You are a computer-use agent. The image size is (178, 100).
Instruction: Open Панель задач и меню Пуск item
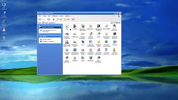click(x=67, y=43)
